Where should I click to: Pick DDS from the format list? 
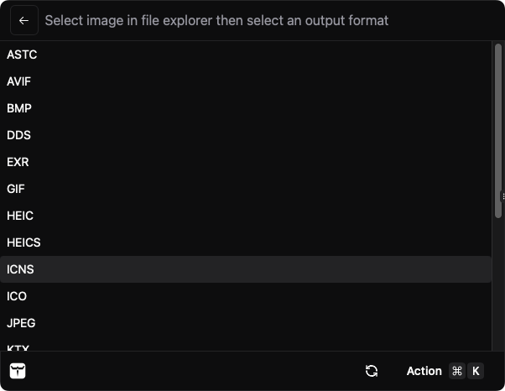tap(18, 135)
